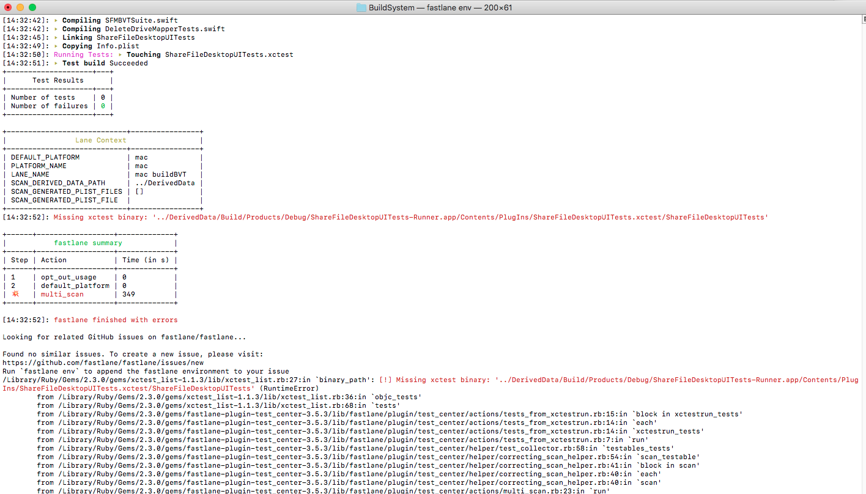The height and width of the screenshot is (494, 866).
Task: Click the 'Test Results' table header
Action: (x=58, y=80)
